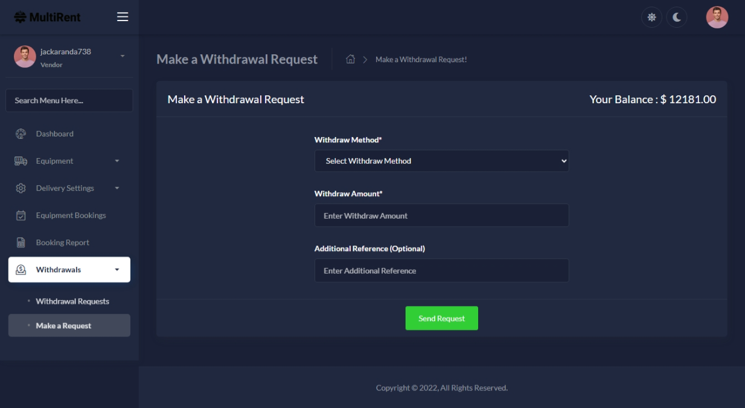The image size is (745, 408).
Task: Open Withdrawal Requests submenu item
Action: [72, 301]
